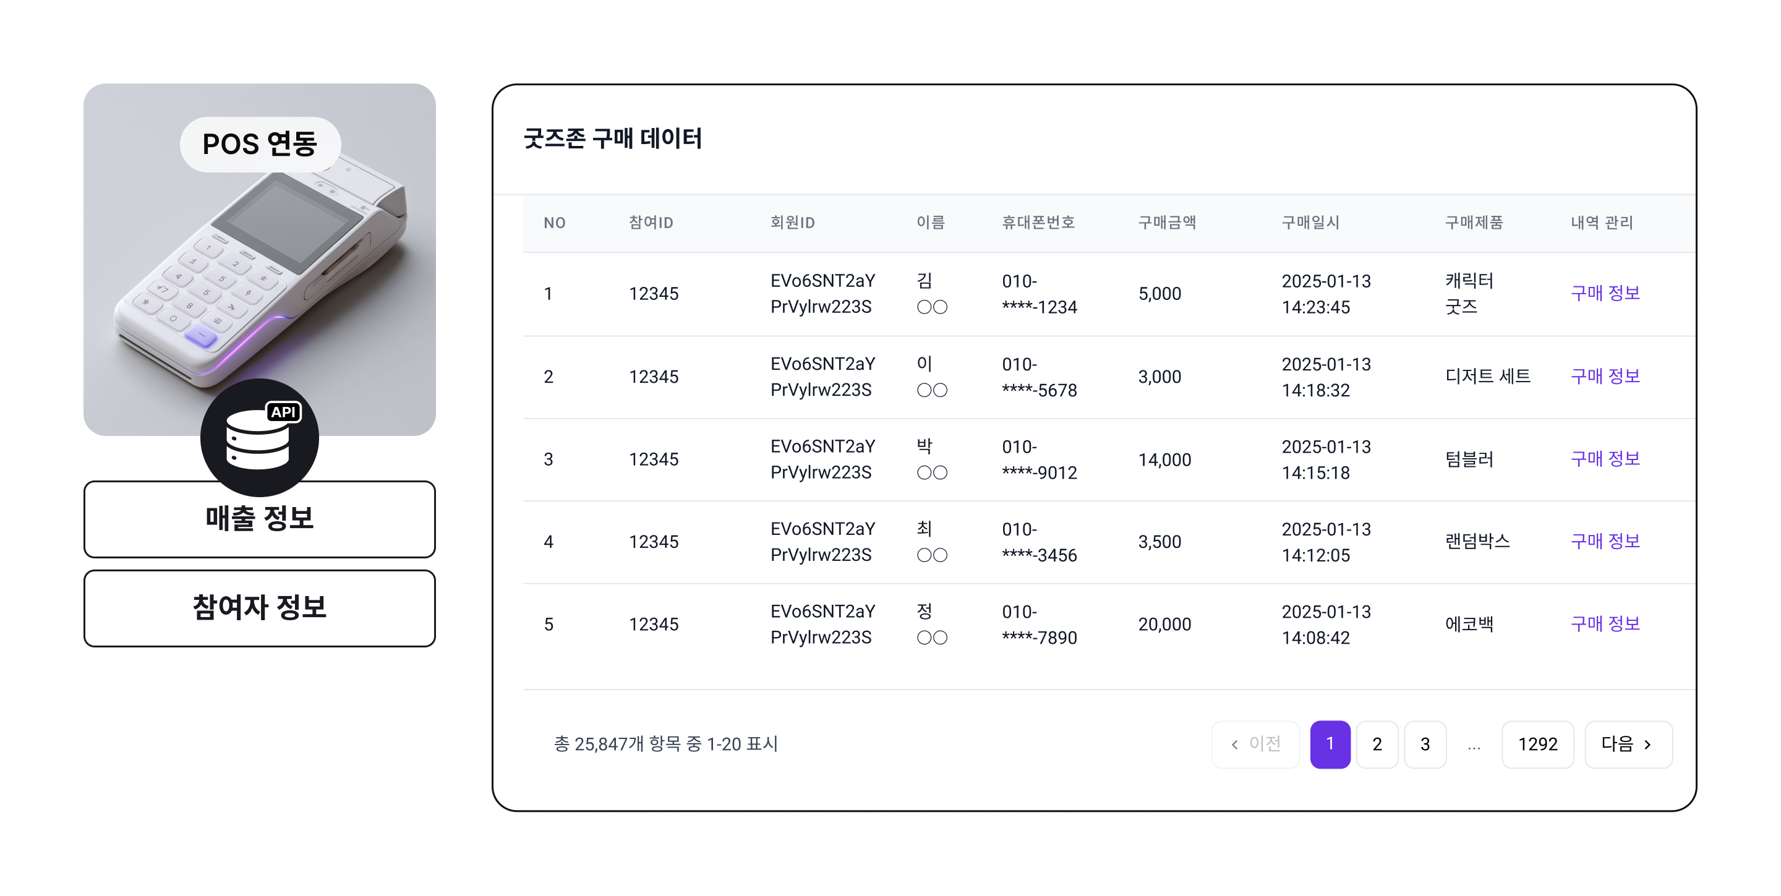Click the 참여ID column header
Image resolution: width=1781 pixels, height=896 pixels.
coord(651,223)
